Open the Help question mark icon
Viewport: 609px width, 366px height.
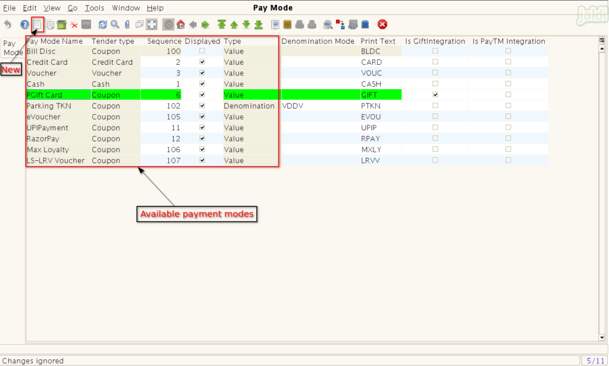(x=25, y=25)
